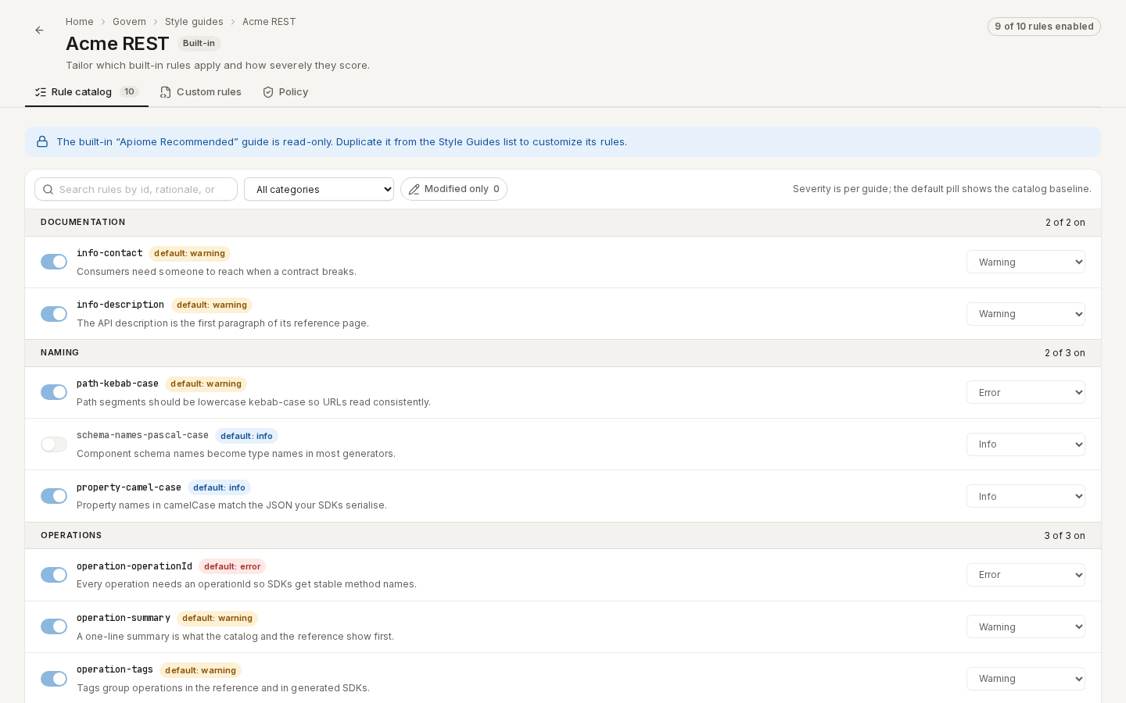Open severity dropdown for path-kebab-case
Image resolution: width=1126 pixels, height=703 pixels.
1026,392
